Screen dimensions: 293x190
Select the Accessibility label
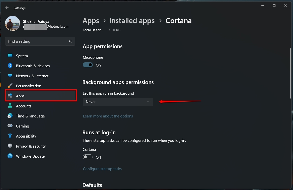[26, 136]
